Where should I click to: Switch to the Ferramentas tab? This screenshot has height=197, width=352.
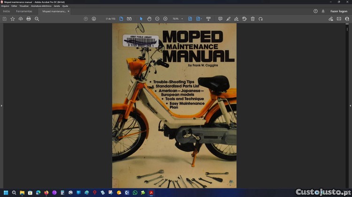(24, 11)
